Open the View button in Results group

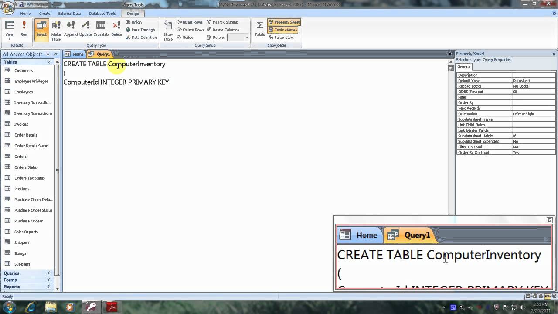pos(9,30)
